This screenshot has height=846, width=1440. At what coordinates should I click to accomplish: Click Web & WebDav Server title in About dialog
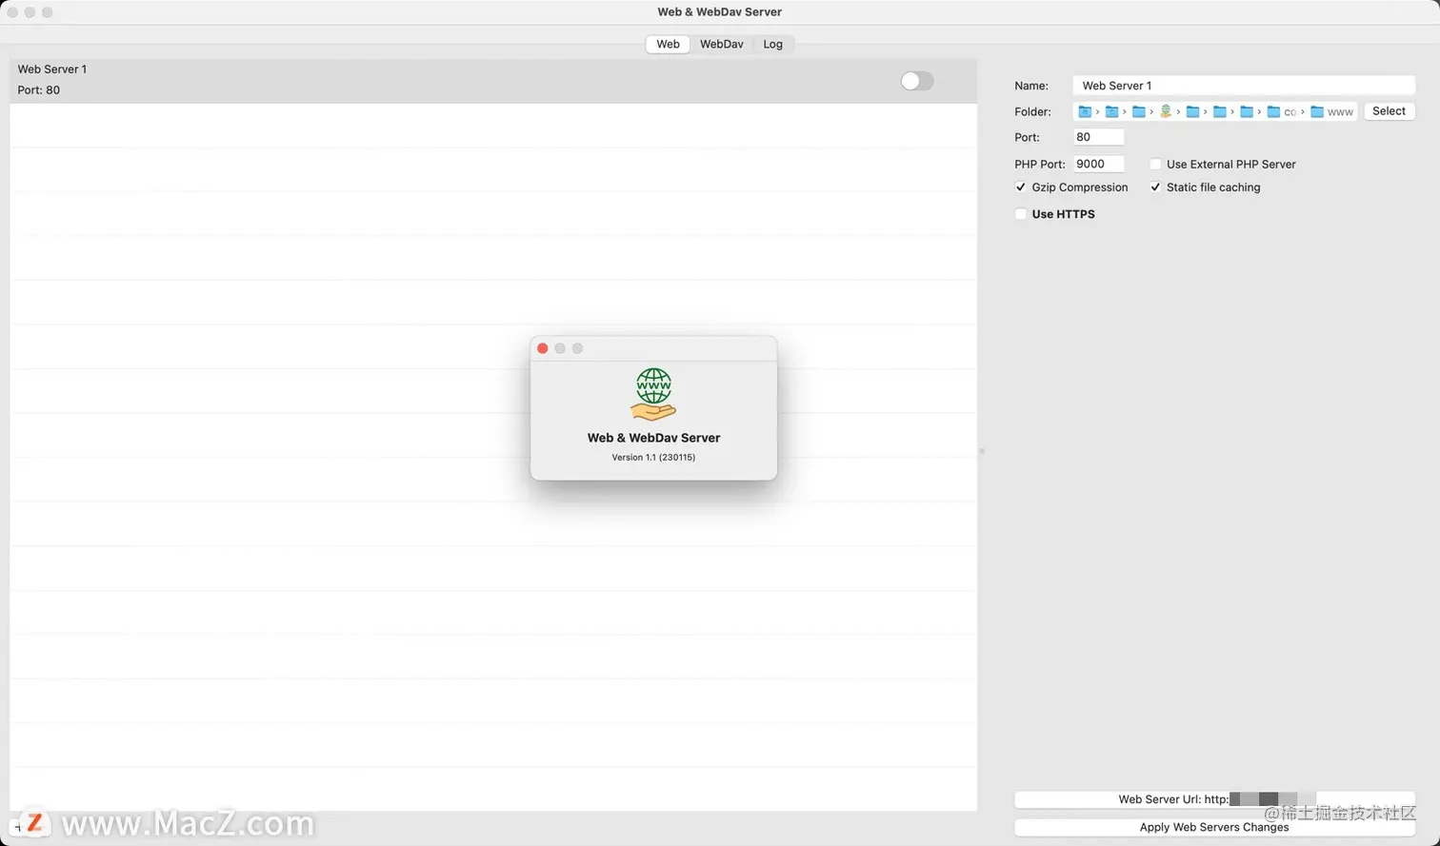pyautogui.click(x=653, y=438)
